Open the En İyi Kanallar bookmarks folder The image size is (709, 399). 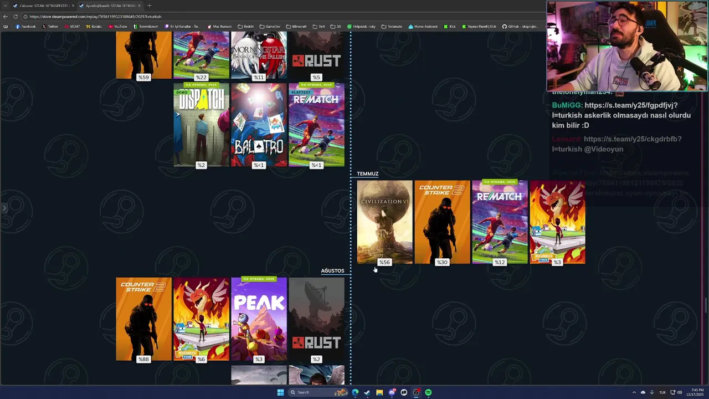182,27
